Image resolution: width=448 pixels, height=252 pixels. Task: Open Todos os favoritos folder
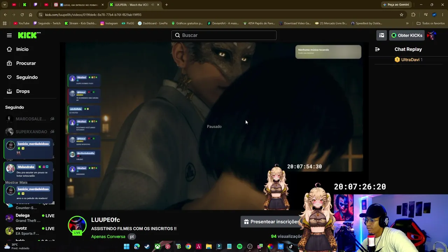pos(430,23)
